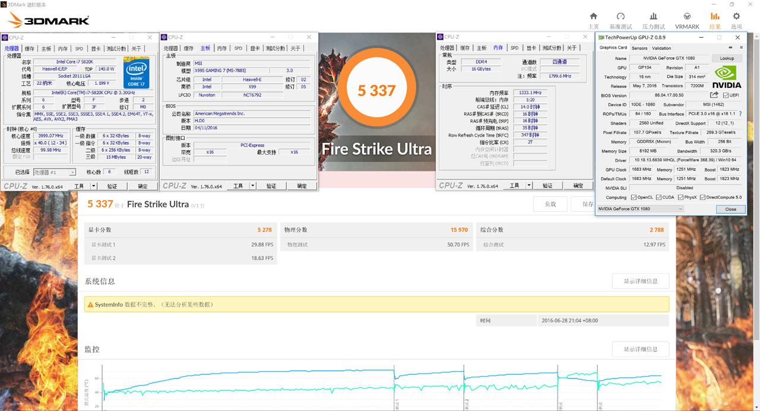Click 工具 button in the CPU-Z processor window
760x411 pixels.
pyautogui.click(x=79, y=186)
